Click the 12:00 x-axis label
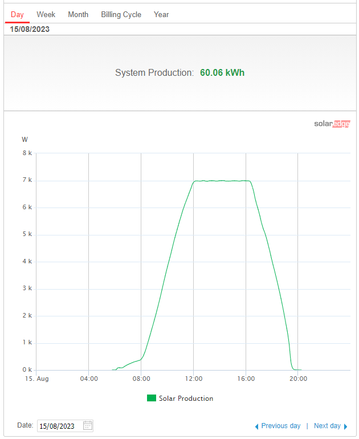The height and width of the screenshot is (439, 359). (194, 379)
